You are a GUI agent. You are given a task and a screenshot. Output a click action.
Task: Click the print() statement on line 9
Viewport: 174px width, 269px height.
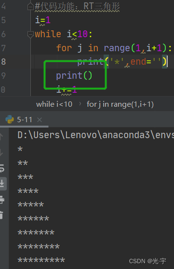tap(74, 75)
